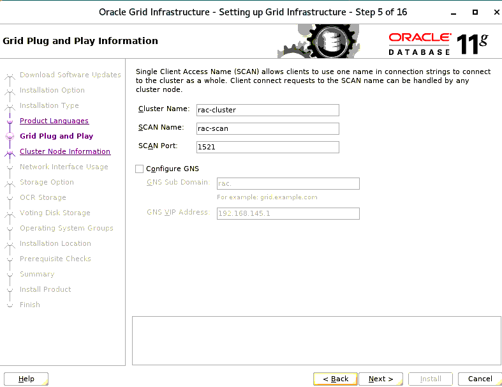Image resolution: width=502 pixels, height=387 pixels.
Task: Open Help for this installer step
Action: 26,379
